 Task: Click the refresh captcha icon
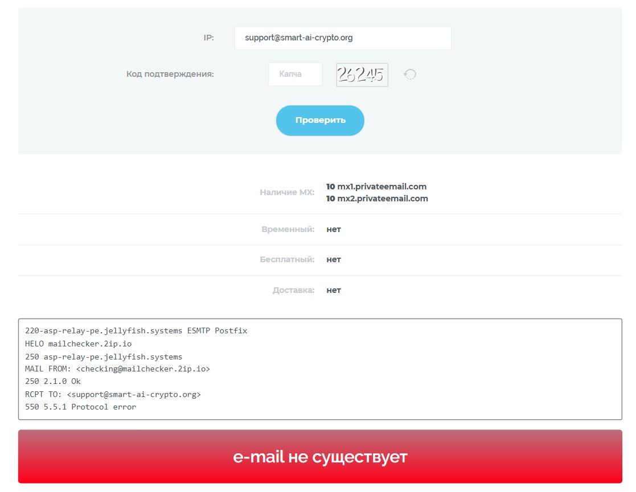point(409,74)
